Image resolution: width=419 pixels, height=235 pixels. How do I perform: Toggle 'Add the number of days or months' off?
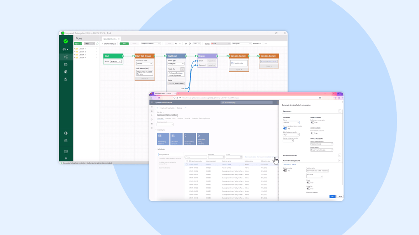[285, 128]
